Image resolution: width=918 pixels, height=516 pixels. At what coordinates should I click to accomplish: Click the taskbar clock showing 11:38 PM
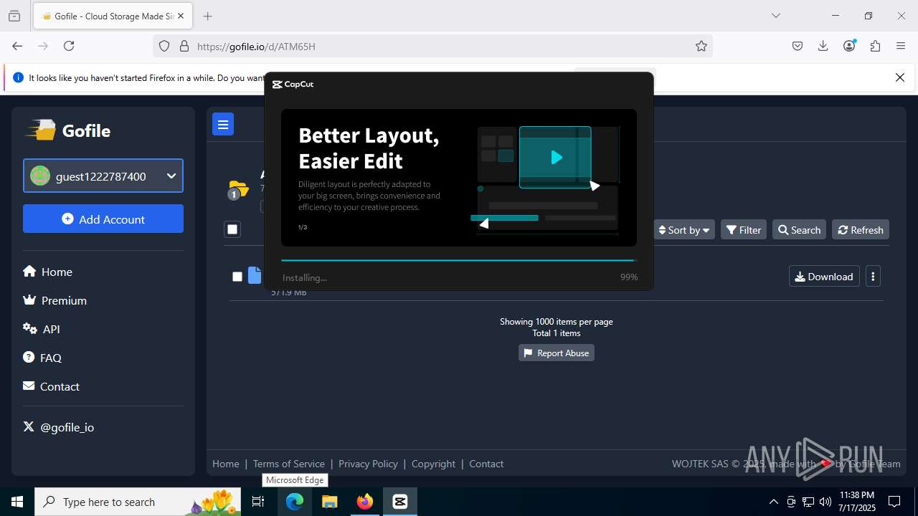pos(856,502)
